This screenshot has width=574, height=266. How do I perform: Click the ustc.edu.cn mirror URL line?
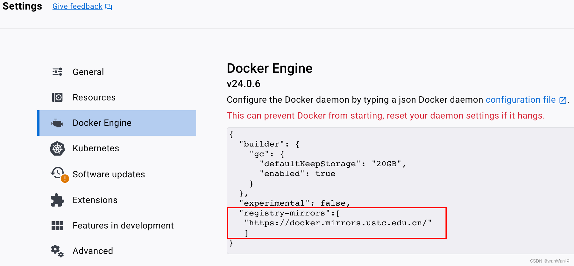(x=338, y=223)
